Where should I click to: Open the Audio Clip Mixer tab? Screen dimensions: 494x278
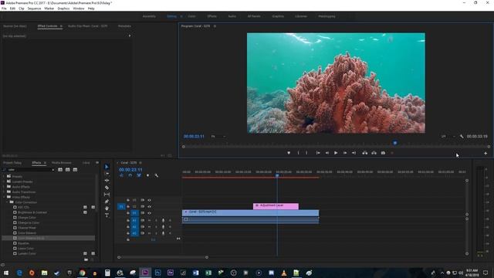87,26
